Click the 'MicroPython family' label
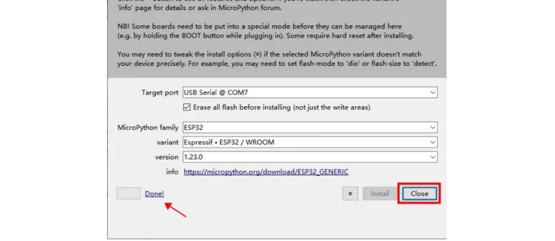The height and width of the screenshot is (241, 555). point(148,127)
